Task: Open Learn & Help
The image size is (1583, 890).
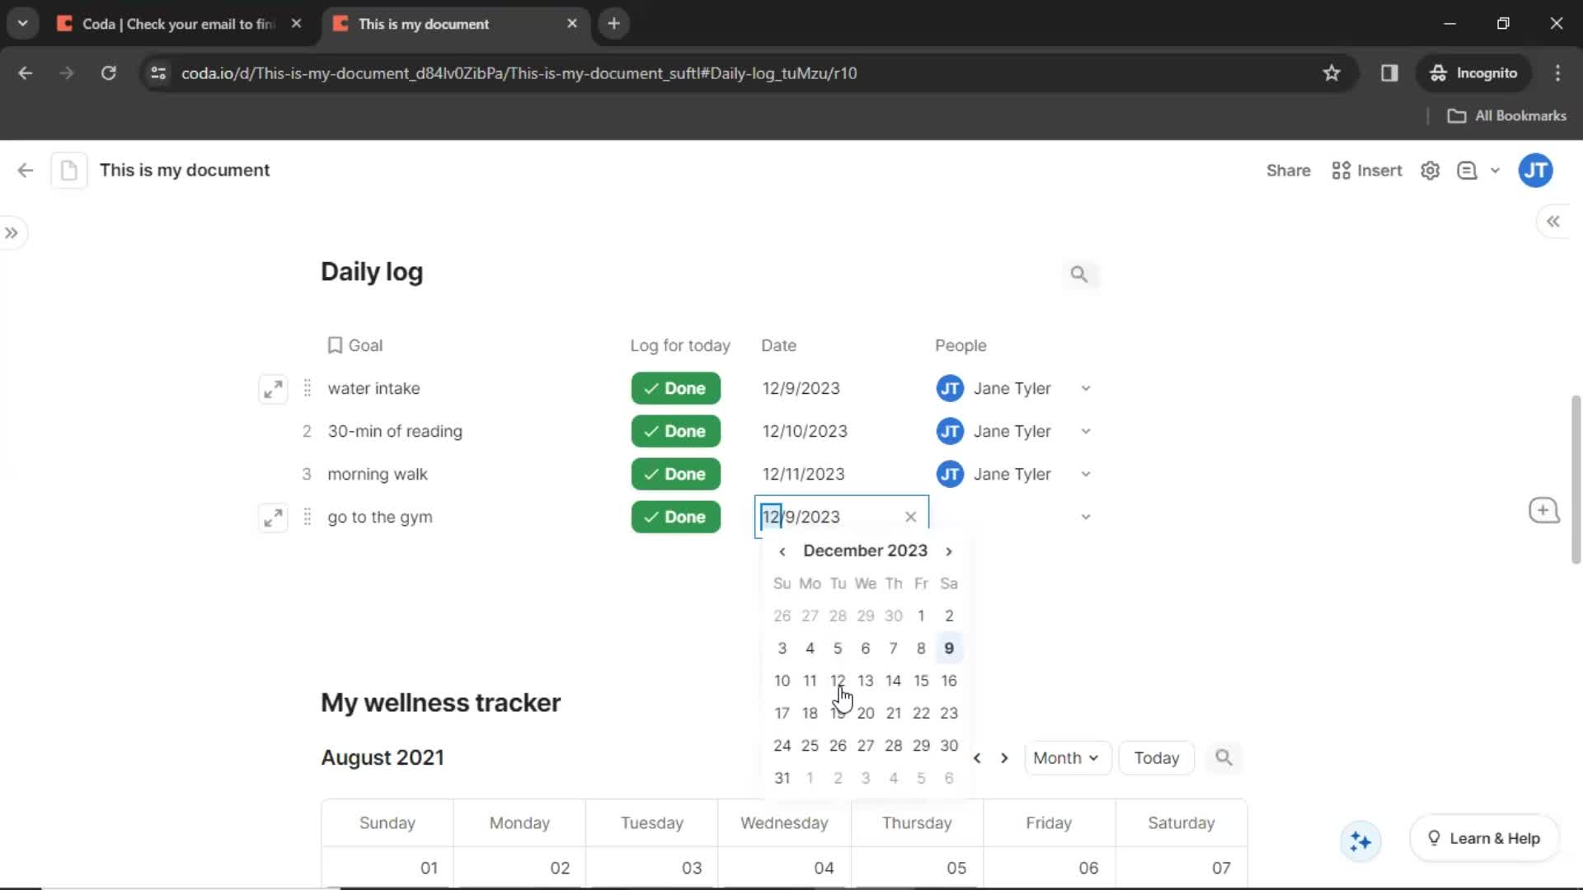Action: [1484, 838]
